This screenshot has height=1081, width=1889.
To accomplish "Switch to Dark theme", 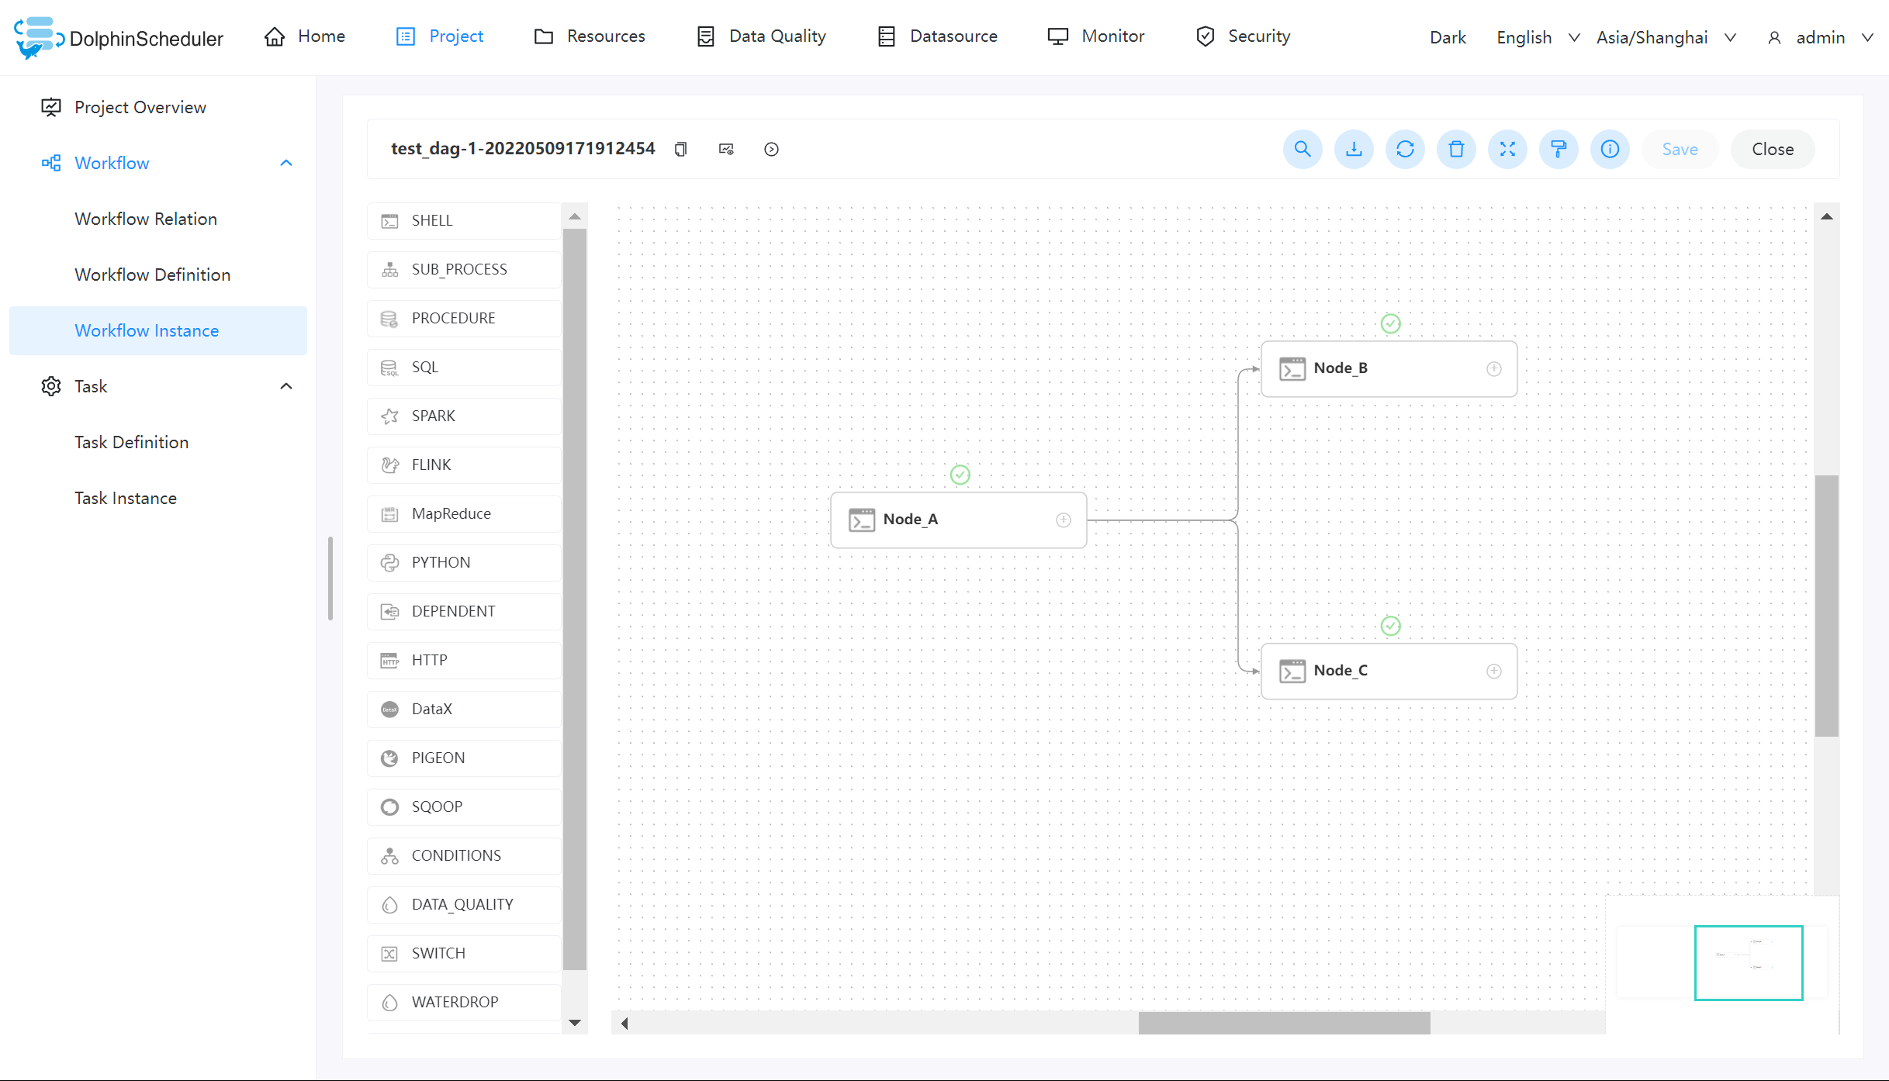I will coord(1448,37).
